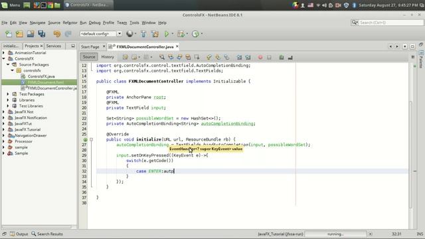Click the Save All toolbar icon
The image size is (425, 239).
click(41, 34)
